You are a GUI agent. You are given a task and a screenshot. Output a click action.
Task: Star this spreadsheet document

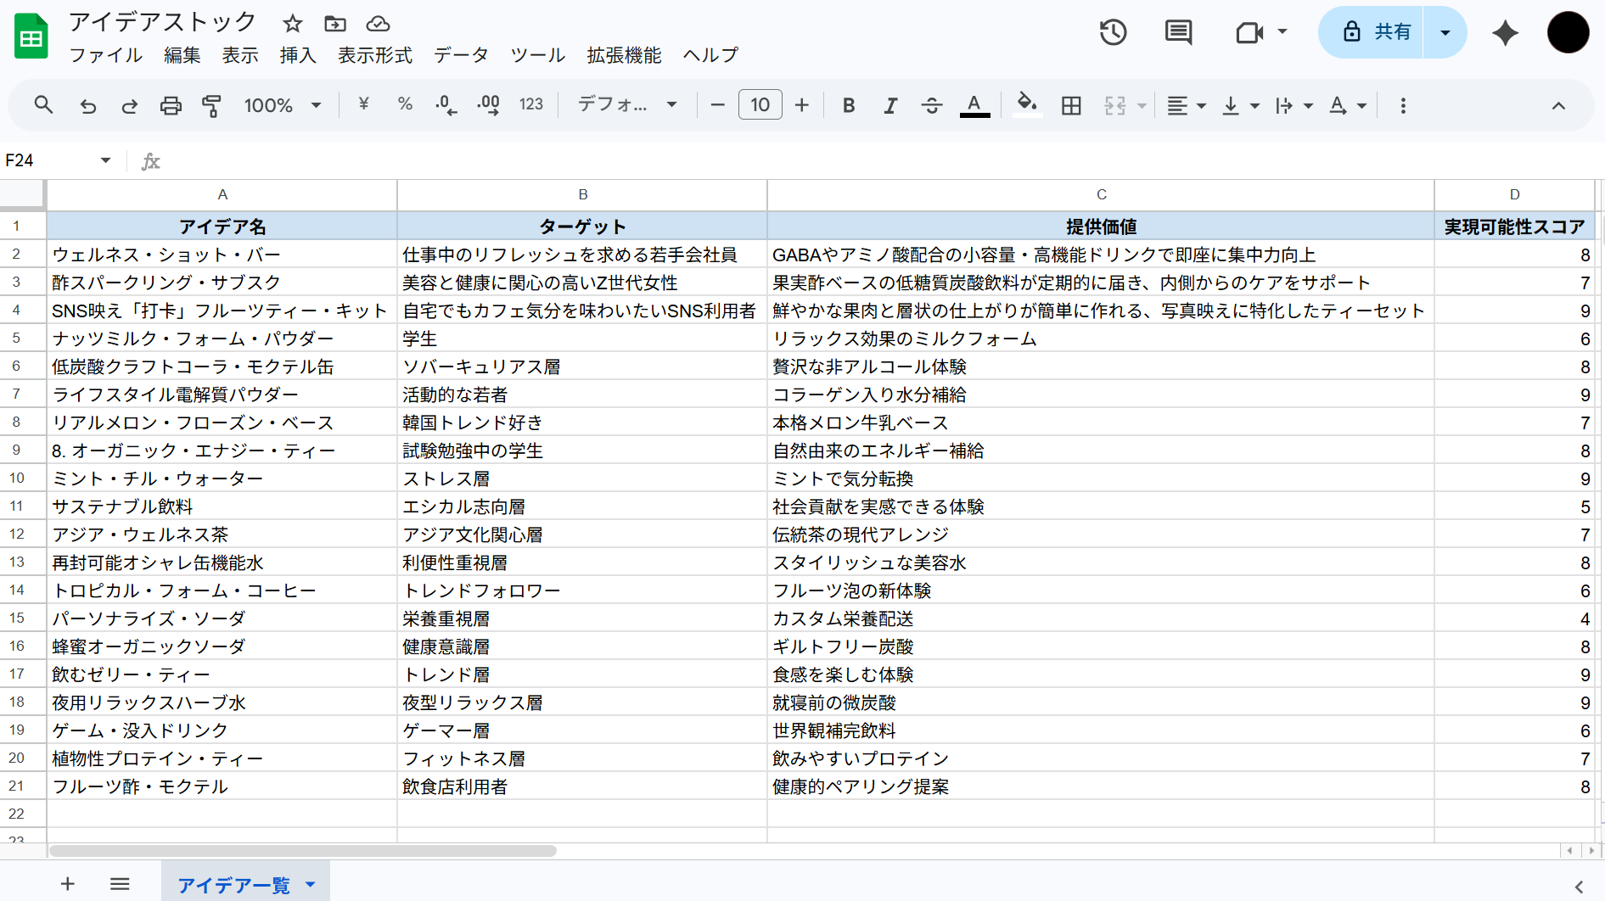pos(293,23)
